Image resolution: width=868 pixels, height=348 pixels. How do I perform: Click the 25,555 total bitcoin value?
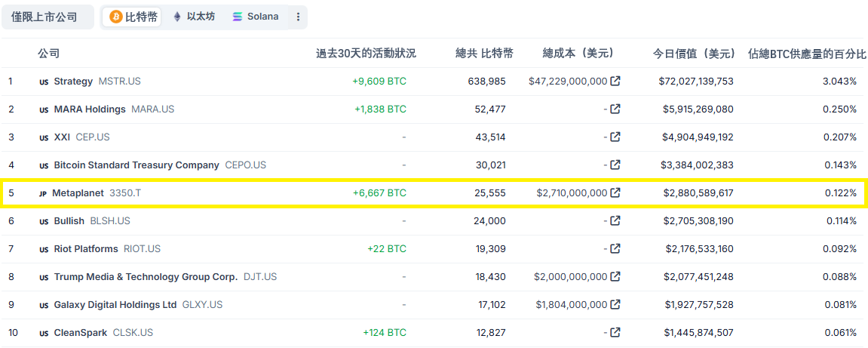tap(489, 192)
